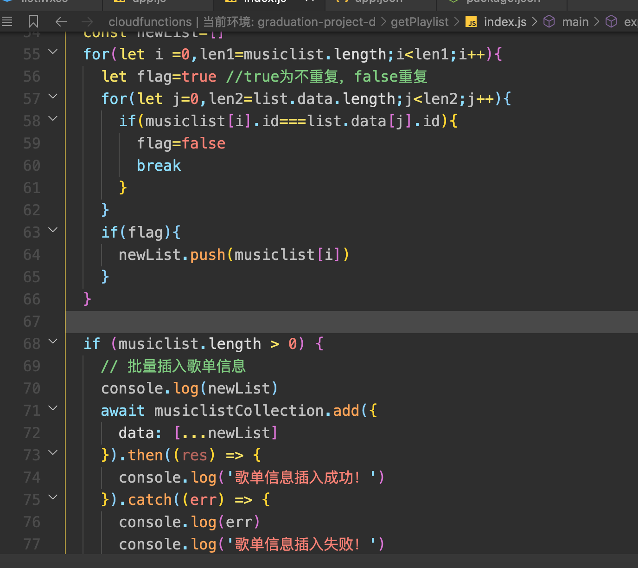
Task: Click line number 56 in gutter
Action: point(32,77)
